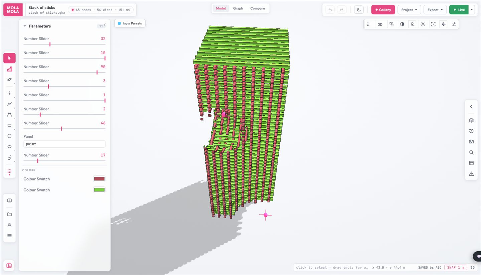Open the folder files icon
The width and height of the screenshot is (481, 275).
pos(9,214)
